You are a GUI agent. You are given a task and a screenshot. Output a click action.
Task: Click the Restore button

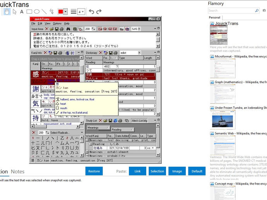click(94, 171)
